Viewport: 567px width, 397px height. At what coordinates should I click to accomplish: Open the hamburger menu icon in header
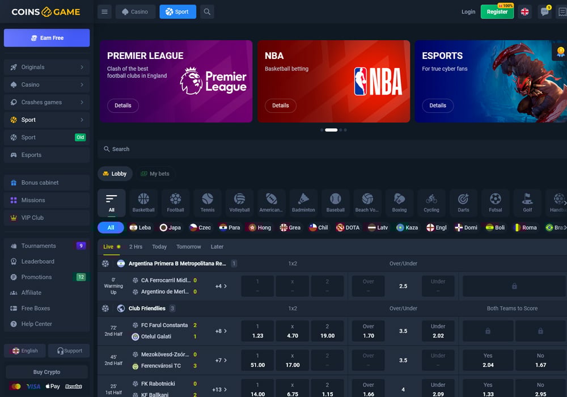104,11
